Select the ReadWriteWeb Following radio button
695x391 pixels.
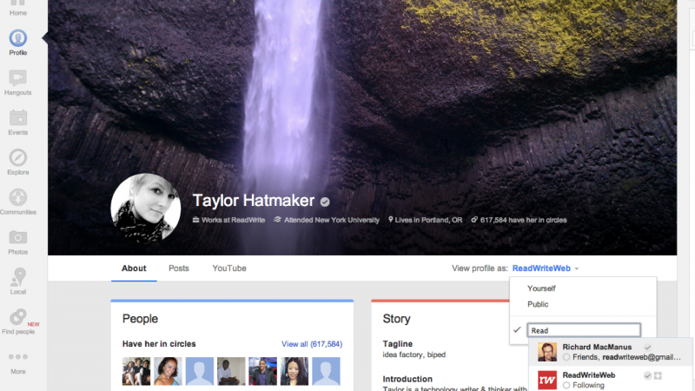click(566, 385)
